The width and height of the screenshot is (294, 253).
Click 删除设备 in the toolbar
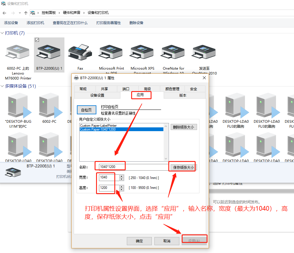pos(136,23)
